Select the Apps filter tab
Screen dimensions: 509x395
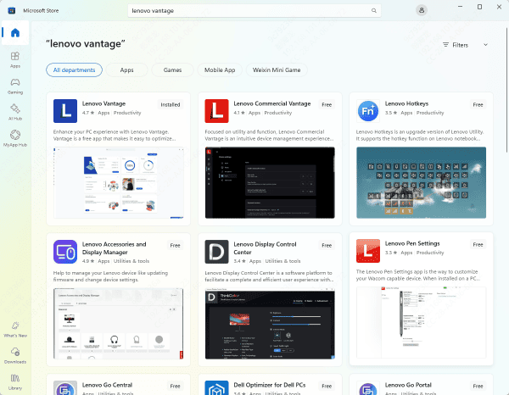126,70
